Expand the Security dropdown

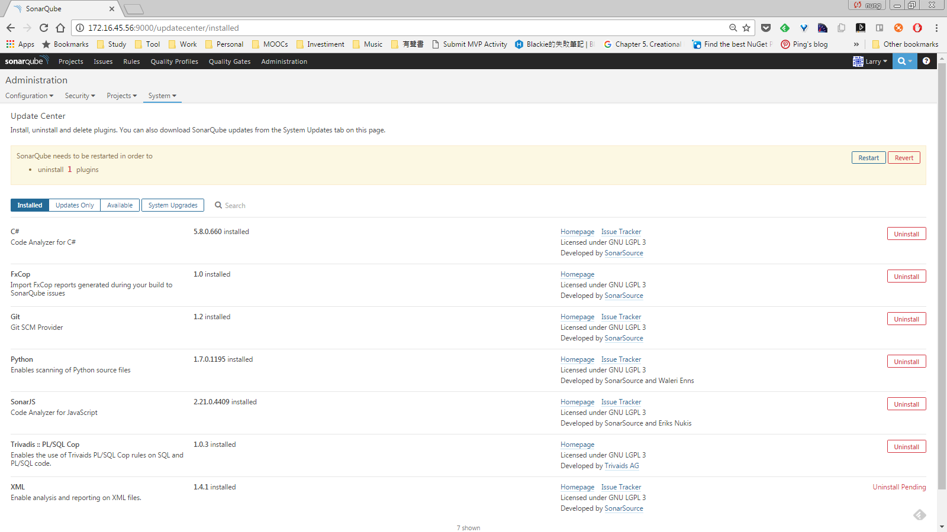coord(80,96)
